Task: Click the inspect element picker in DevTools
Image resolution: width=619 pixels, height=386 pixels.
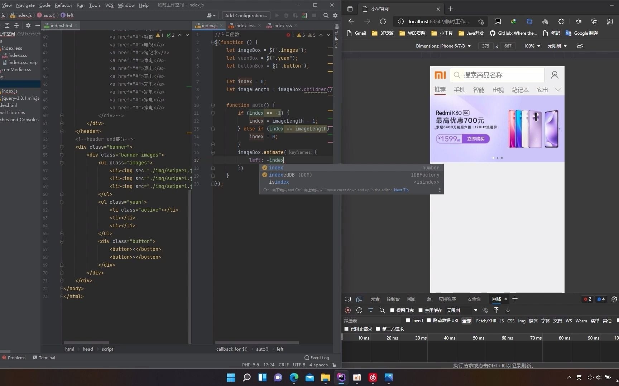Action: pyautogui.click(x=348, y=299)
